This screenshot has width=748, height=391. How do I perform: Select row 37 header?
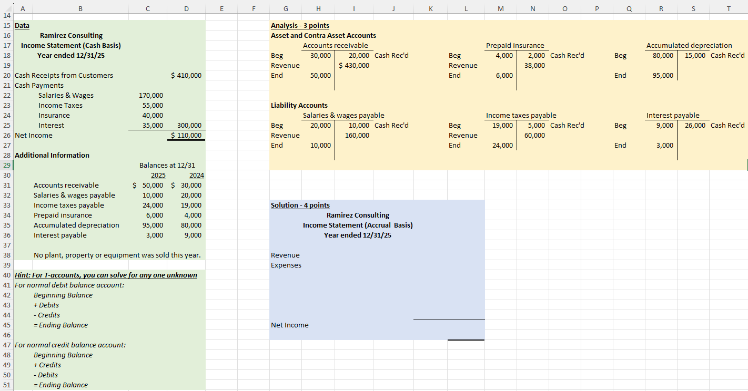coord(7,245)
